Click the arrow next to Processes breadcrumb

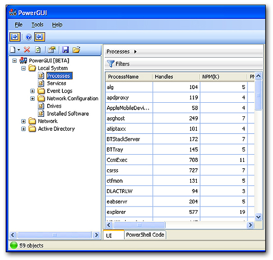point(135,52)
